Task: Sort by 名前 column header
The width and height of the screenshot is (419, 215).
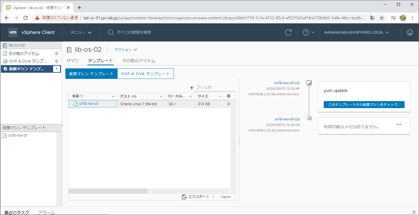Action: pos(77,96)
